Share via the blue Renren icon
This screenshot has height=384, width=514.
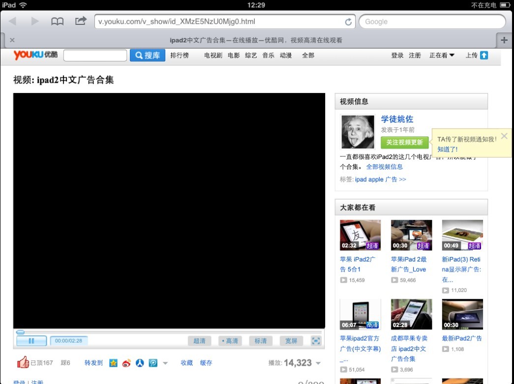click(x=140, y=363)
